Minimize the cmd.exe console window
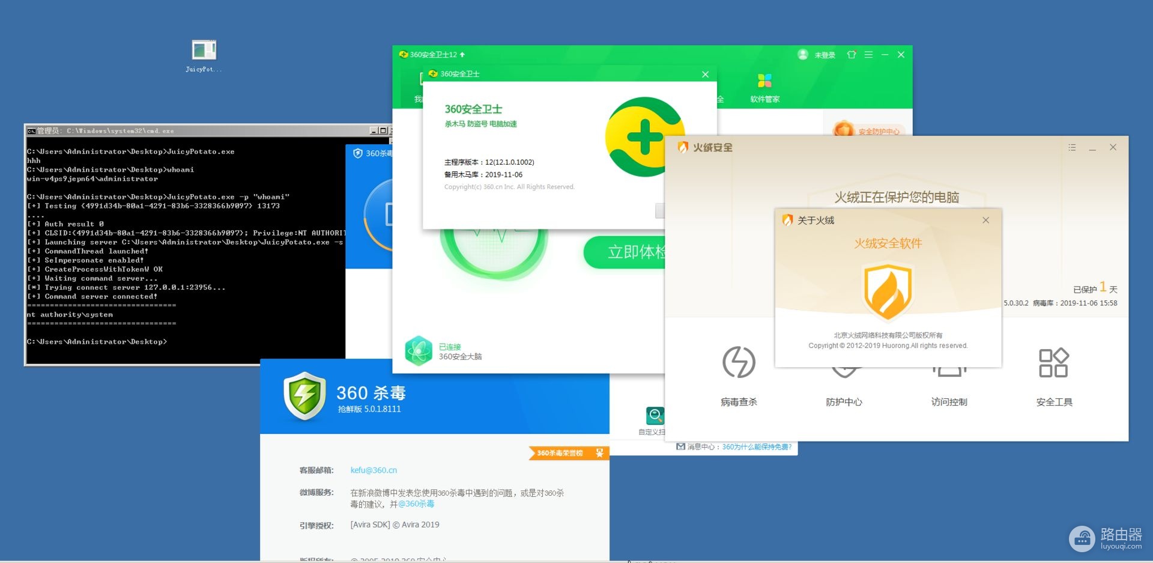 pos(374,130)
